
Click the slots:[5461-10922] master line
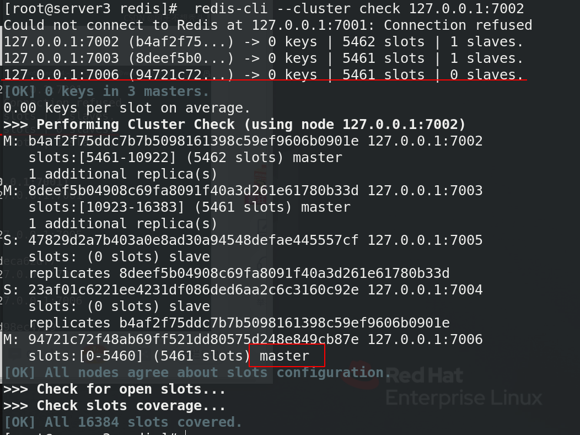pos(185,158)
